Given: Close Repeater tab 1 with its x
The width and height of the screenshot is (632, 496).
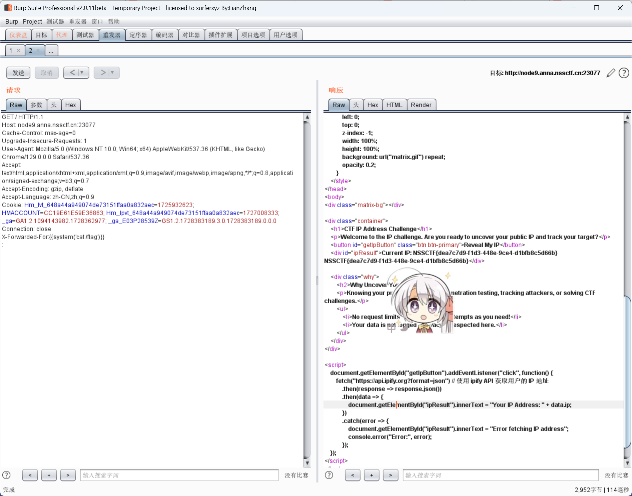Looking at the screenshot, I should (19, 50).
